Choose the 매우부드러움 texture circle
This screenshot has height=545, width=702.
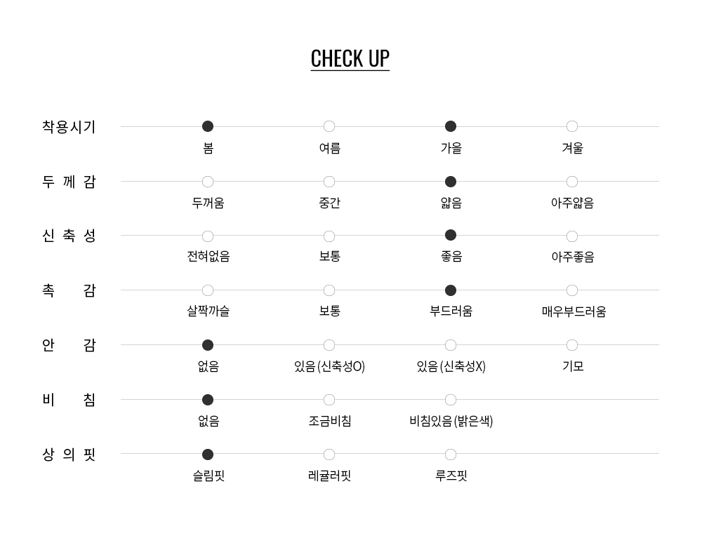(572, 290)
